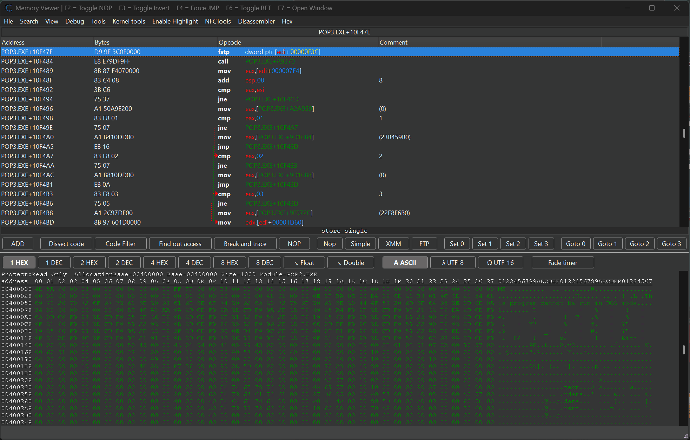Click the Find out access button
This screenshot has height=440, width=690.
[x=180, y=244]
